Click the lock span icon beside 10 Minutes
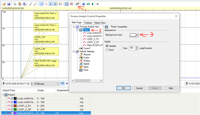The height and width of the screenshot is (115, 200). coord(62,83)
